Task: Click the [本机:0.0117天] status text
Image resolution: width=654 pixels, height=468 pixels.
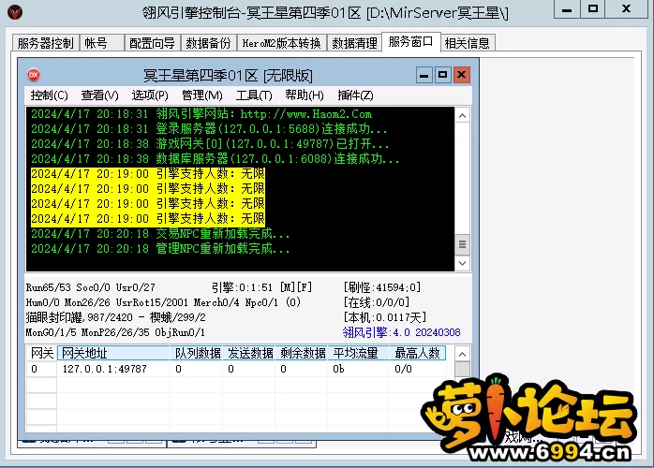Action: (384, 317)
